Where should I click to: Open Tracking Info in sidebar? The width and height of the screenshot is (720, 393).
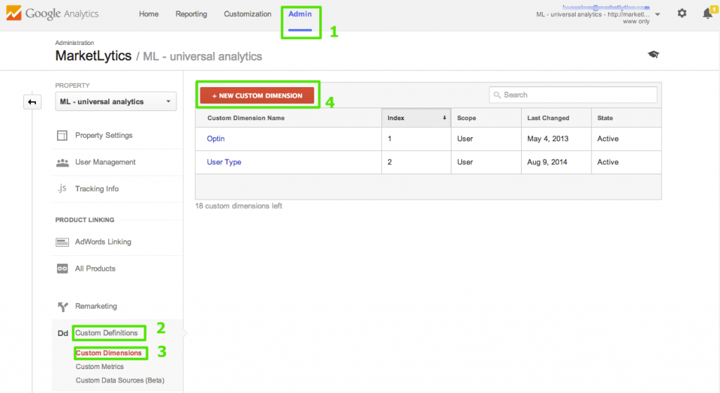click(x=97, y=188)
